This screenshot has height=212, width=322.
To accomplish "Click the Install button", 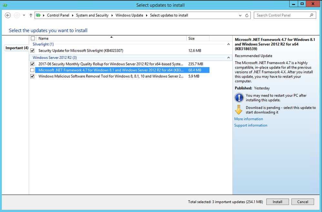I will coord(277,202).
